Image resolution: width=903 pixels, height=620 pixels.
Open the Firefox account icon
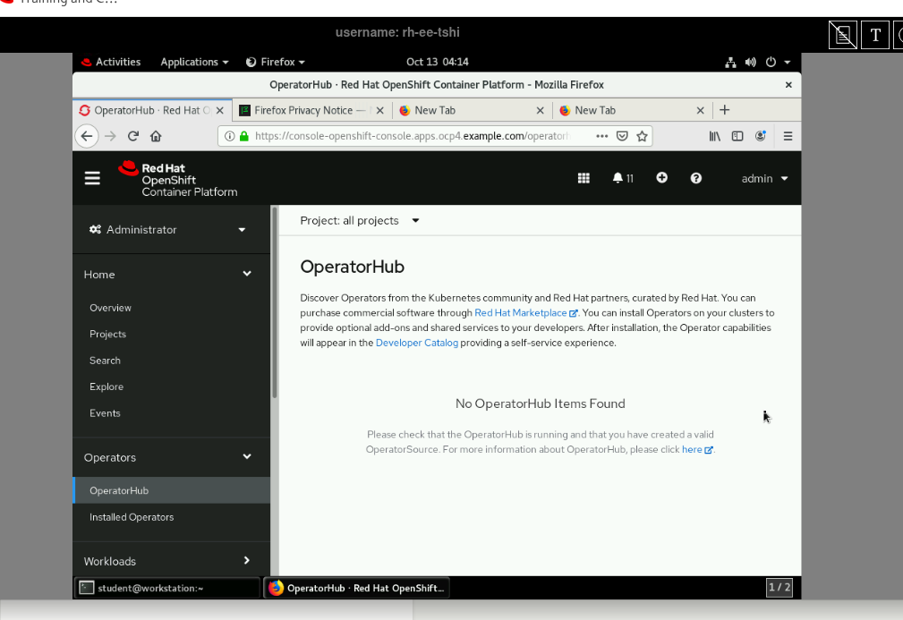tap(760, 136)
